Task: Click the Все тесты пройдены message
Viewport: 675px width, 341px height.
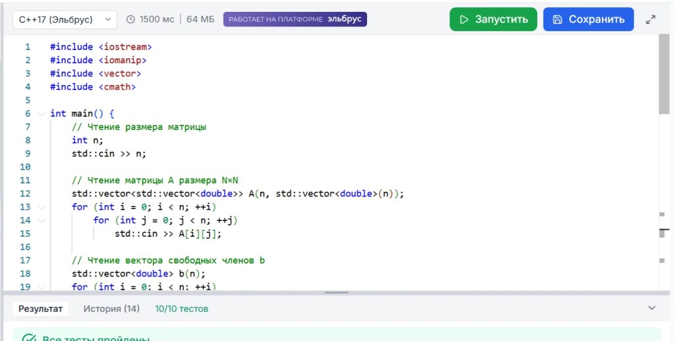Action: pos(96,338)
